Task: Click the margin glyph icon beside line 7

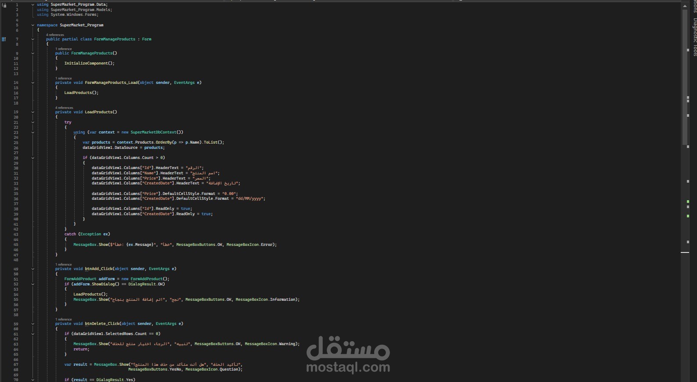Action: coord(4,39)
